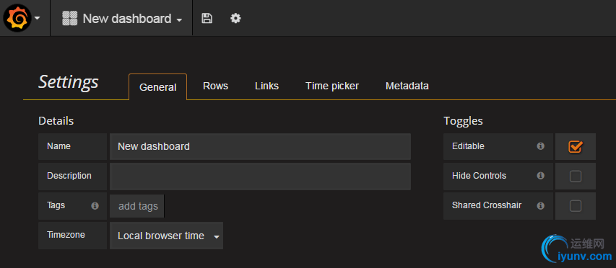This screenshot has height=268, width=616.
Task: Click info icon next to Hide Controls
Action: [x=541, y=176]
